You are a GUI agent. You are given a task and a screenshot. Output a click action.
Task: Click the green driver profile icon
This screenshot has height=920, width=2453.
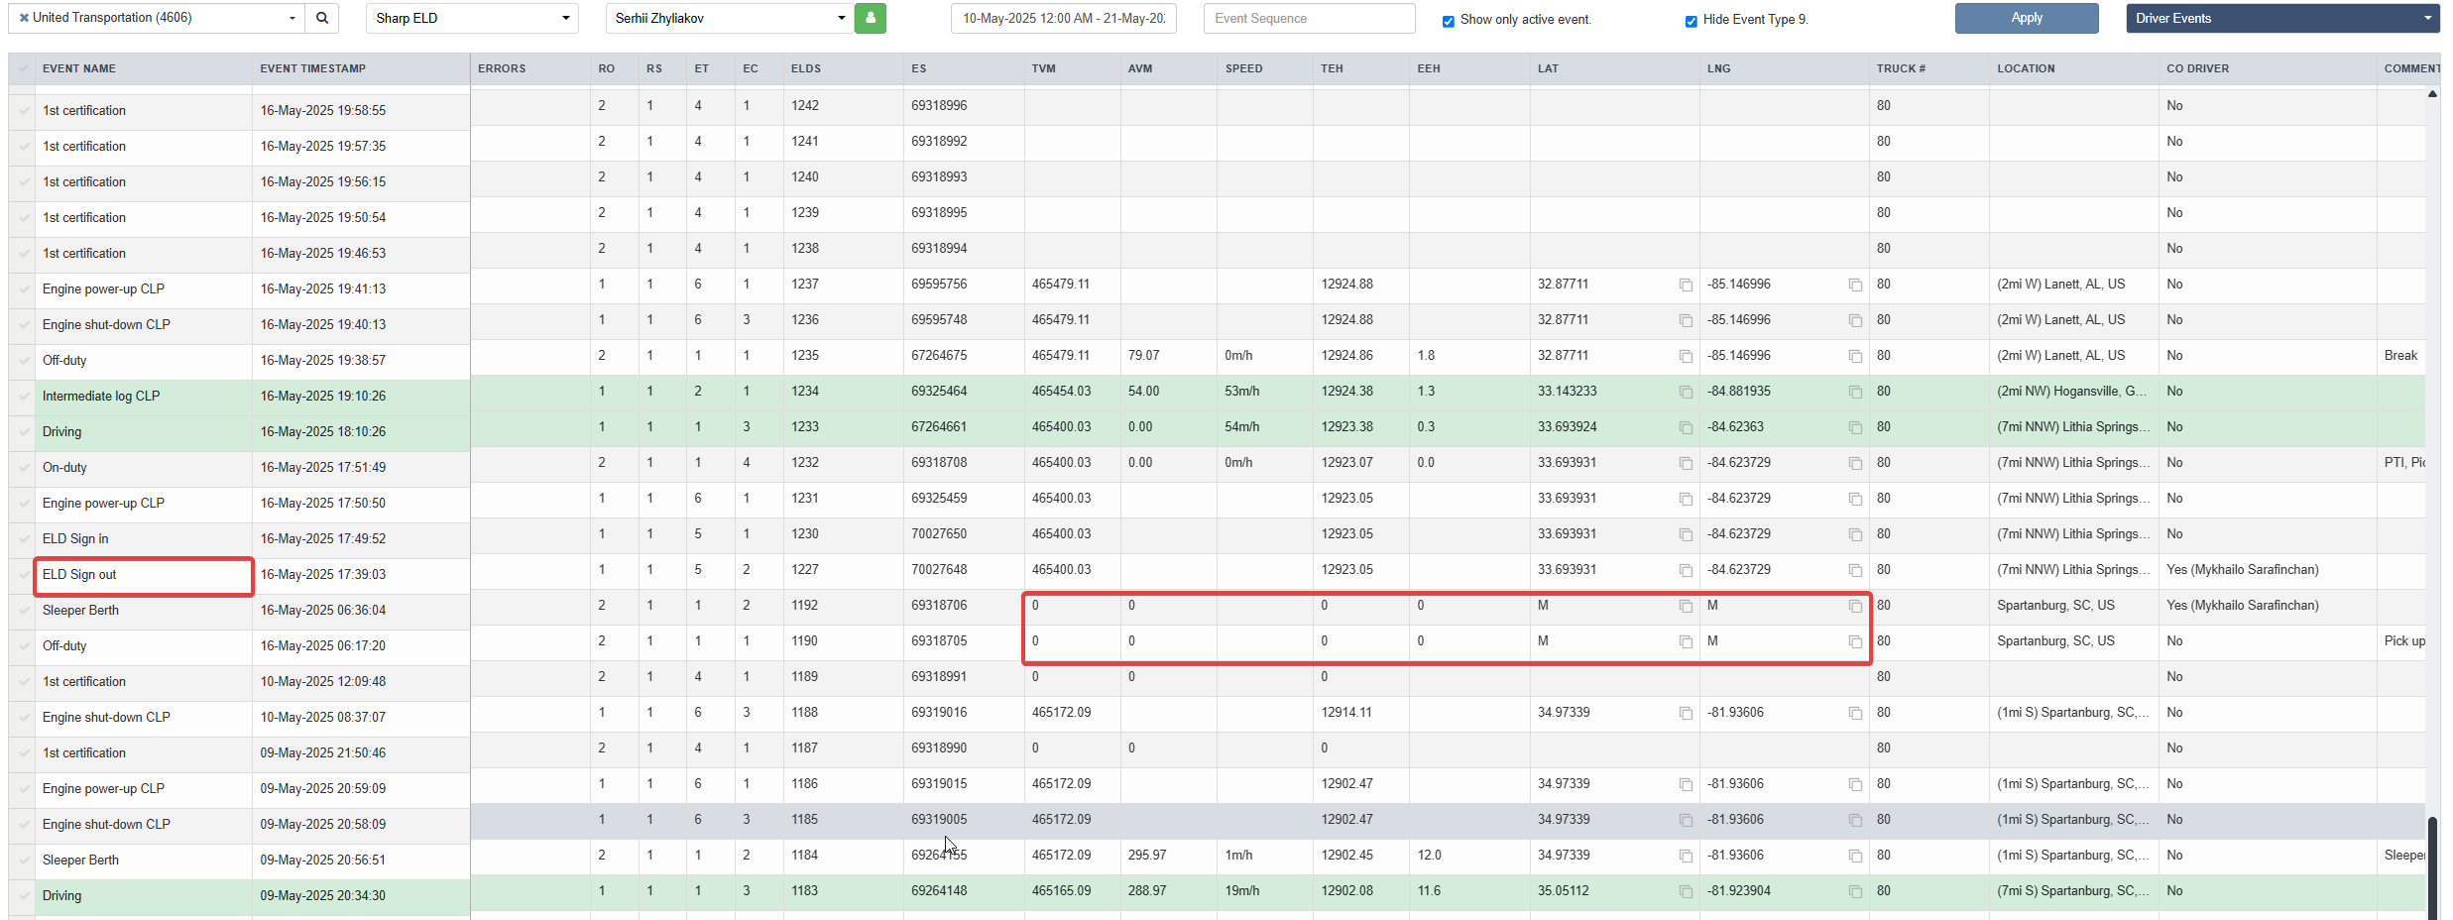click(x=871, y=18)
